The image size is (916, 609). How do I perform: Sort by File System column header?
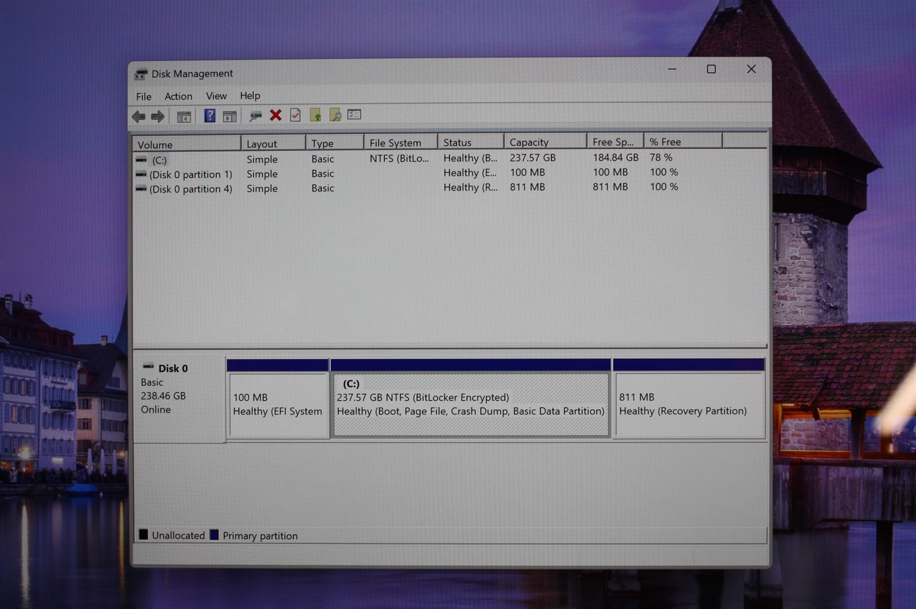click(401, 142)
